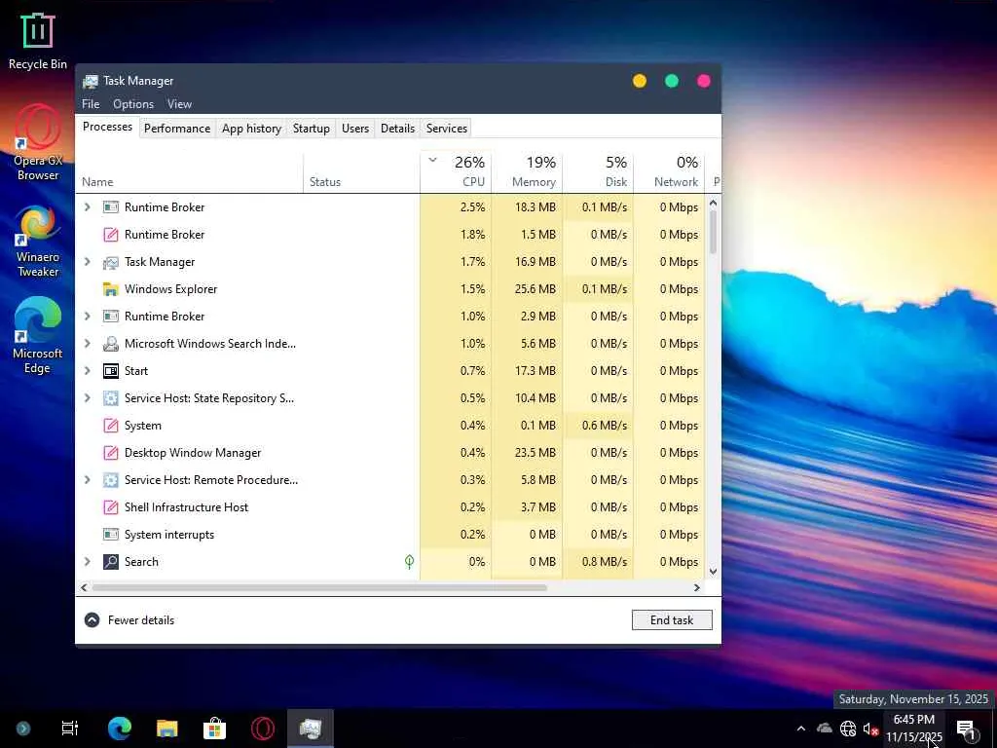
Task: Select the System interrupts row
Action: point(389,535)
